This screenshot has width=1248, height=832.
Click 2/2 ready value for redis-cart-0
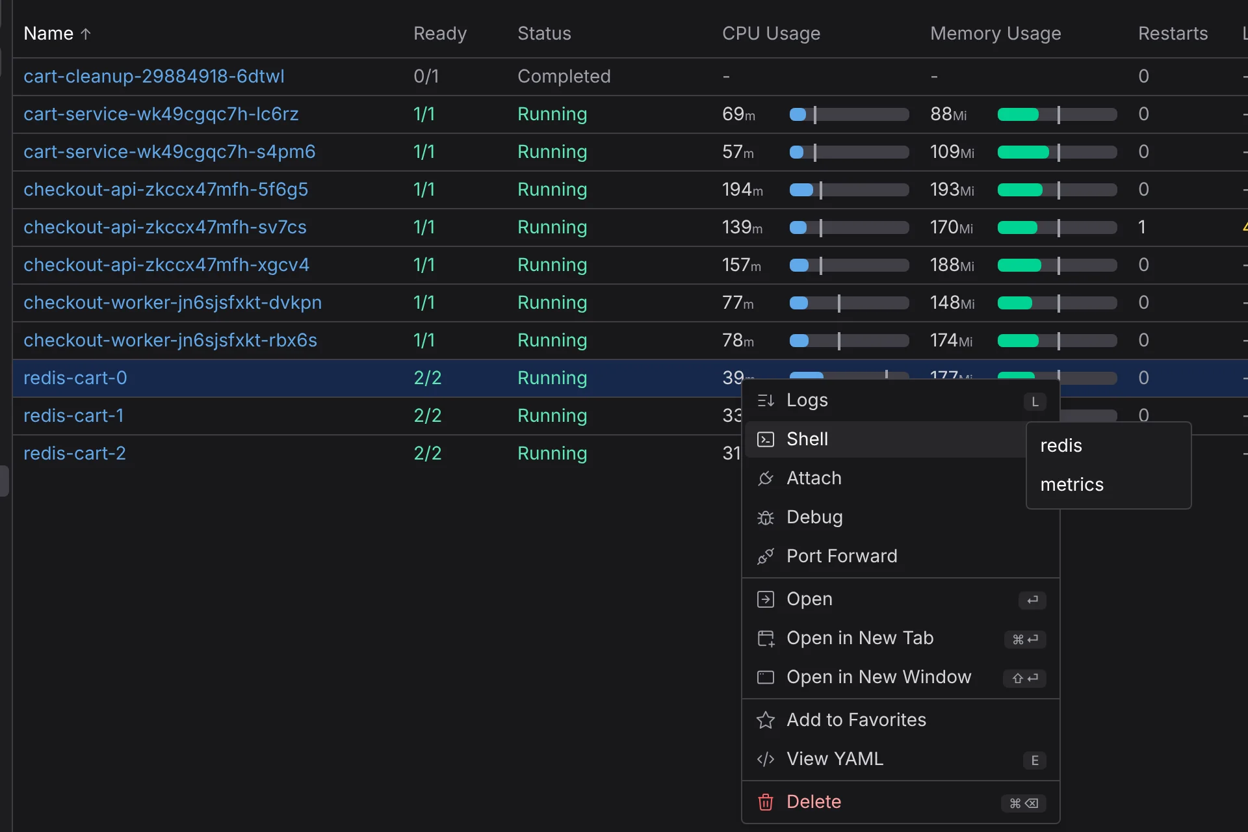(x=428, y=378)
